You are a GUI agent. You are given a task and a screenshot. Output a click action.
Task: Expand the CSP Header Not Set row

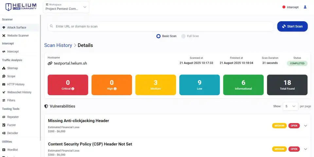pos(305,149)
